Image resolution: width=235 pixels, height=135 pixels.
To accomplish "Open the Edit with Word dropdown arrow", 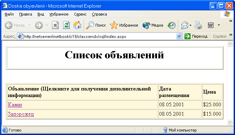I will click(219, 25).
